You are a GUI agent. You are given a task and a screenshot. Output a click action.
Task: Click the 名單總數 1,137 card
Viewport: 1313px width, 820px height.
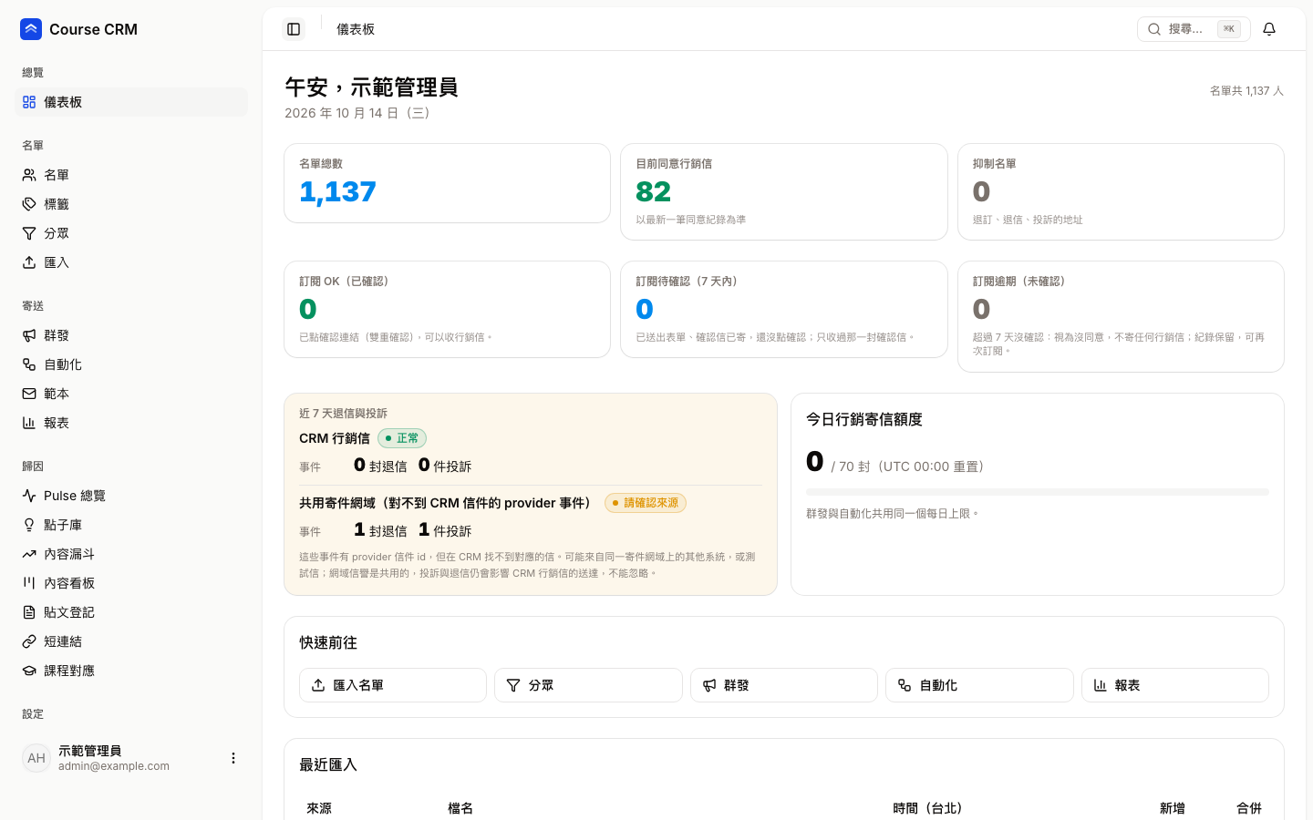447,183
